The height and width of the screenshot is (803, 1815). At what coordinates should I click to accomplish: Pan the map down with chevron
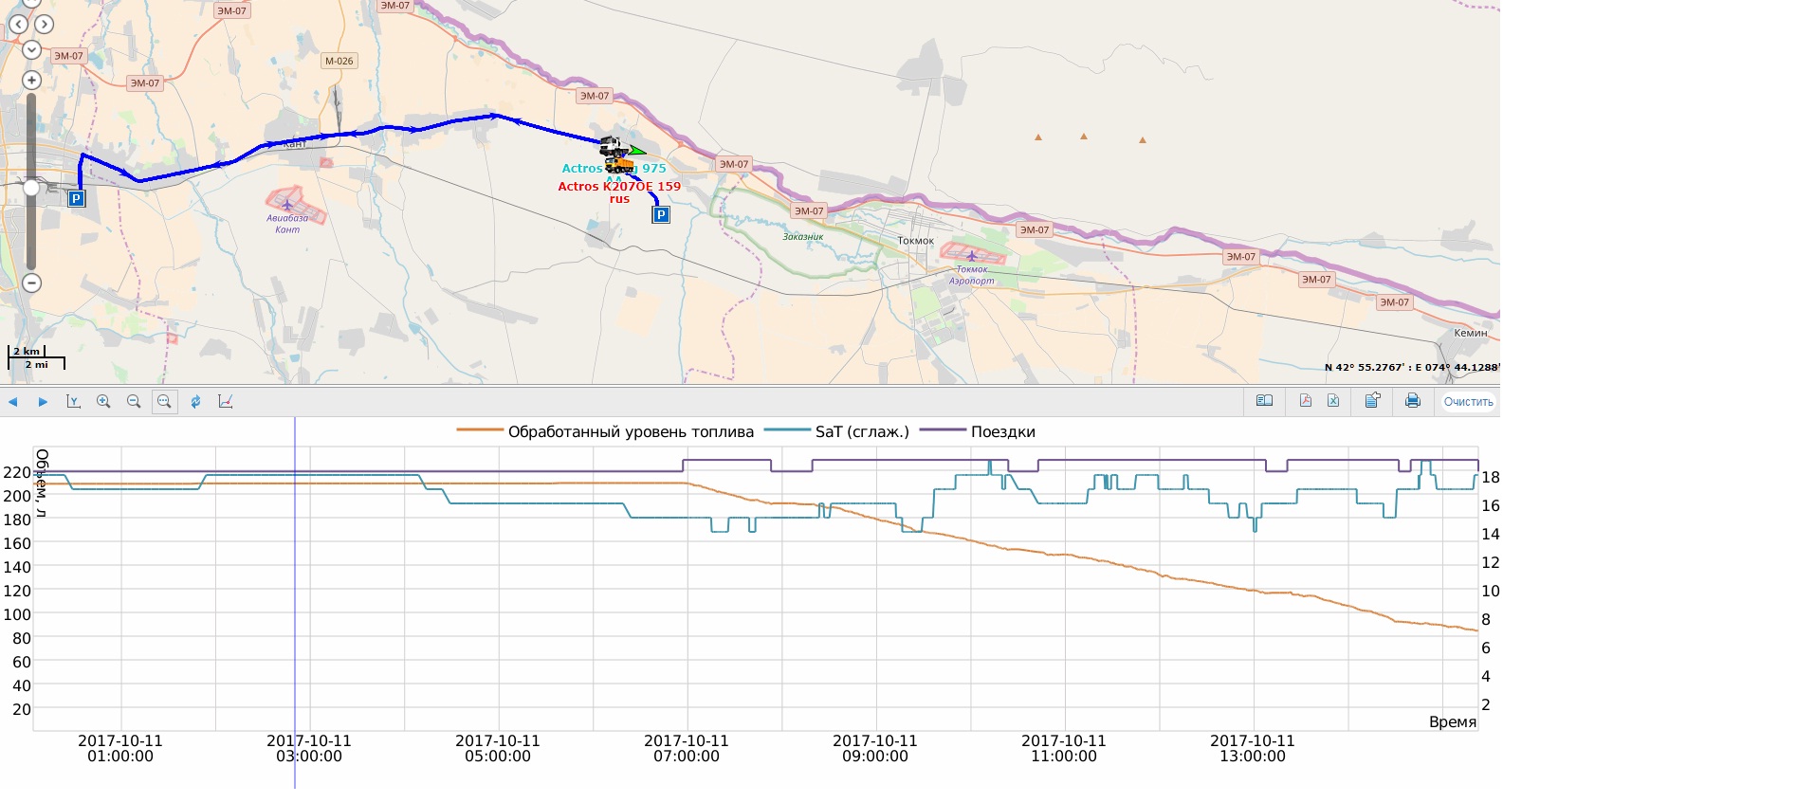(x=31, y=49)
